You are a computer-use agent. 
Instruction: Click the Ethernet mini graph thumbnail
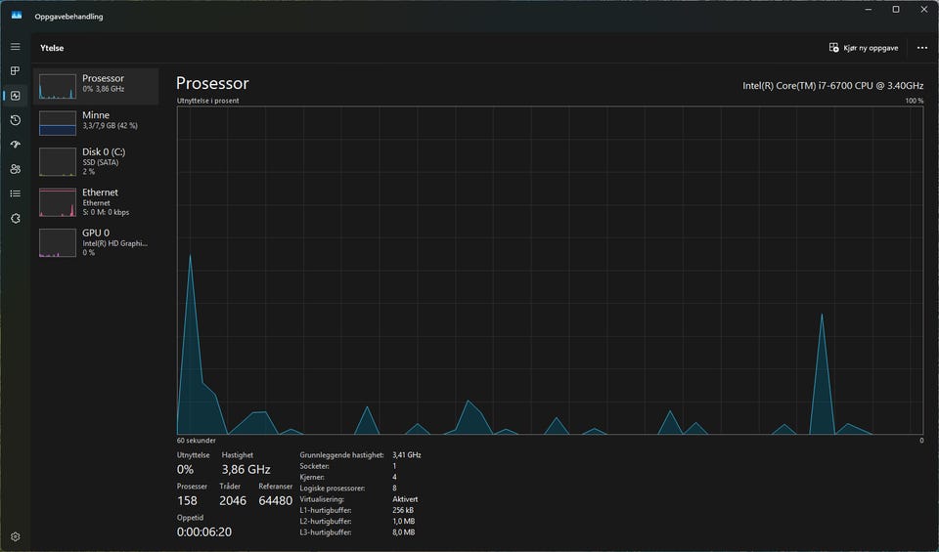[x=58, y=202]
